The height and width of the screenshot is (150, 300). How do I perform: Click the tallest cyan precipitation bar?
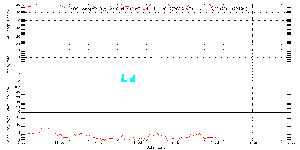click(123, 78)
